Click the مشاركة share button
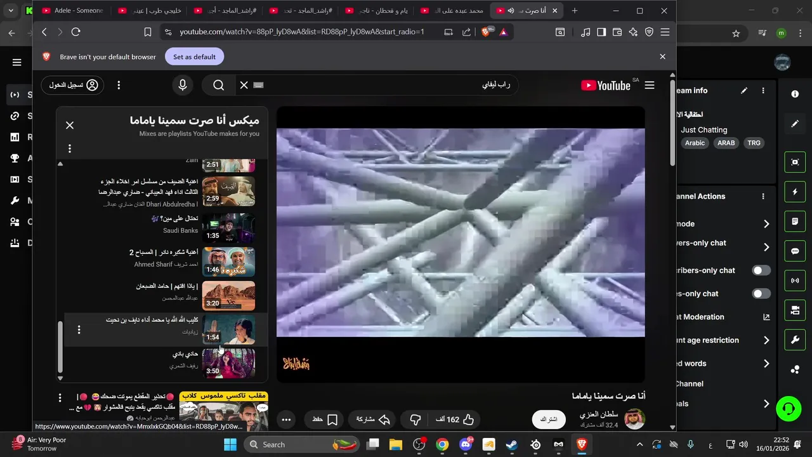Viewport: 812px width, 457px height. point(372,420)
